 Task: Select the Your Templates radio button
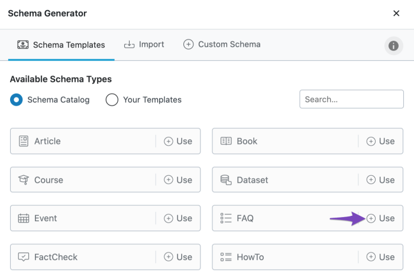click(112, 100)
